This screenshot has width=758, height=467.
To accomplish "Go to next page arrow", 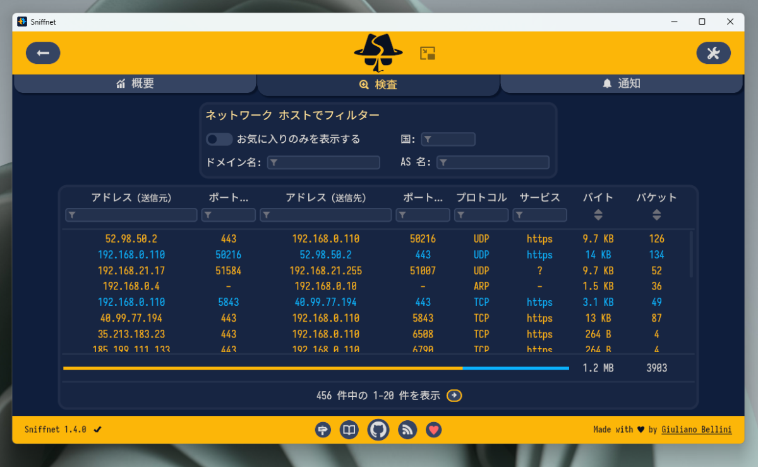I will (454, 396).
